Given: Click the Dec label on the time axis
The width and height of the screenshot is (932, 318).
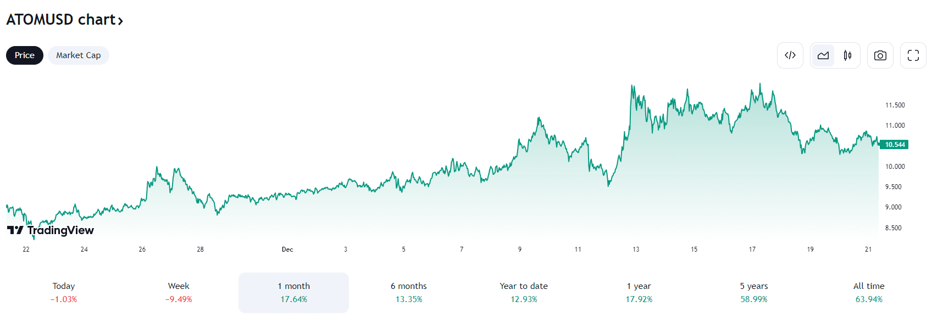Looking at the screenshot, I should (286, 249).
